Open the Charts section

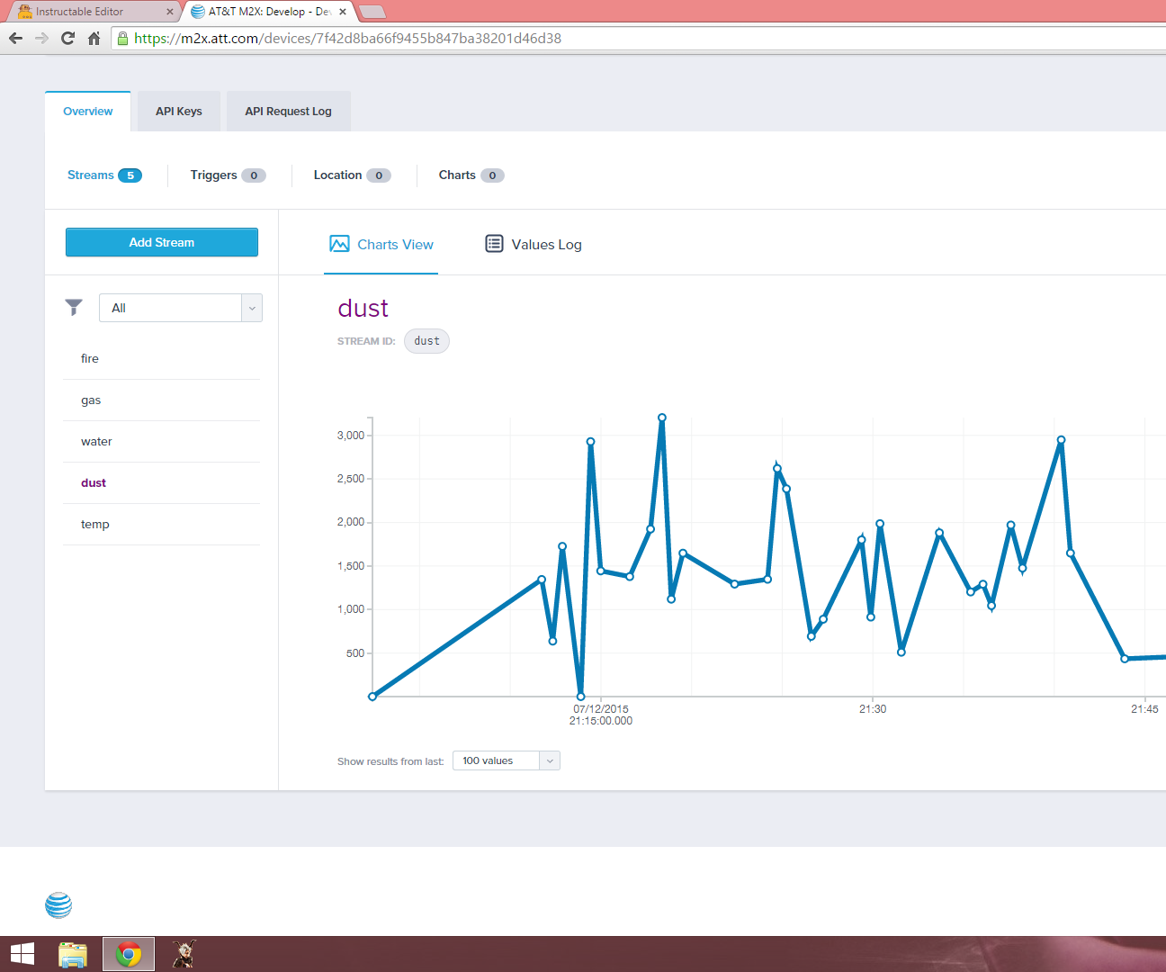(x=471, y=175)
